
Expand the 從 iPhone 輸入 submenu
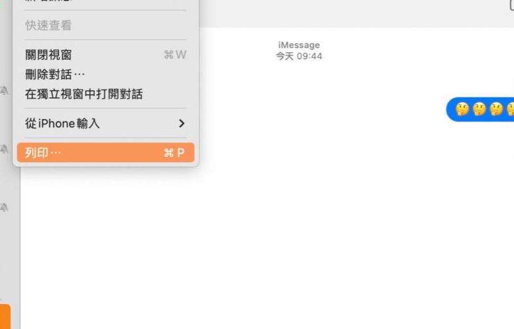click(105, 123)
